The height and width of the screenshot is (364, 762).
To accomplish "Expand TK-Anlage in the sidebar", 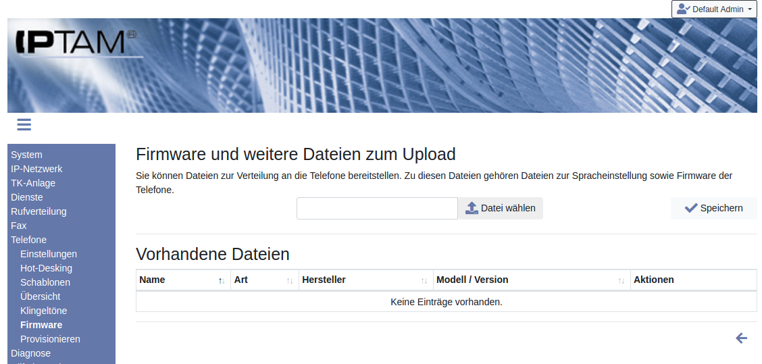I will click(33, 183).
